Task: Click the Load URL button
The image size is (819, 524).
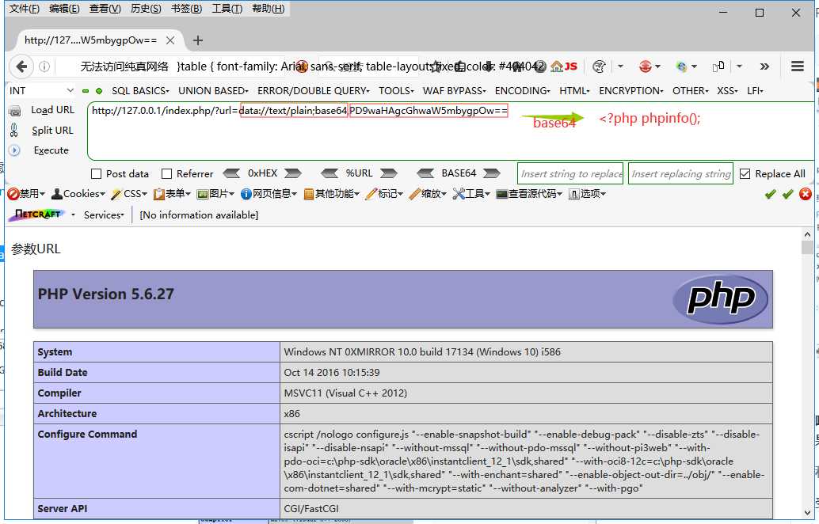Action: [x=52, y=110]
